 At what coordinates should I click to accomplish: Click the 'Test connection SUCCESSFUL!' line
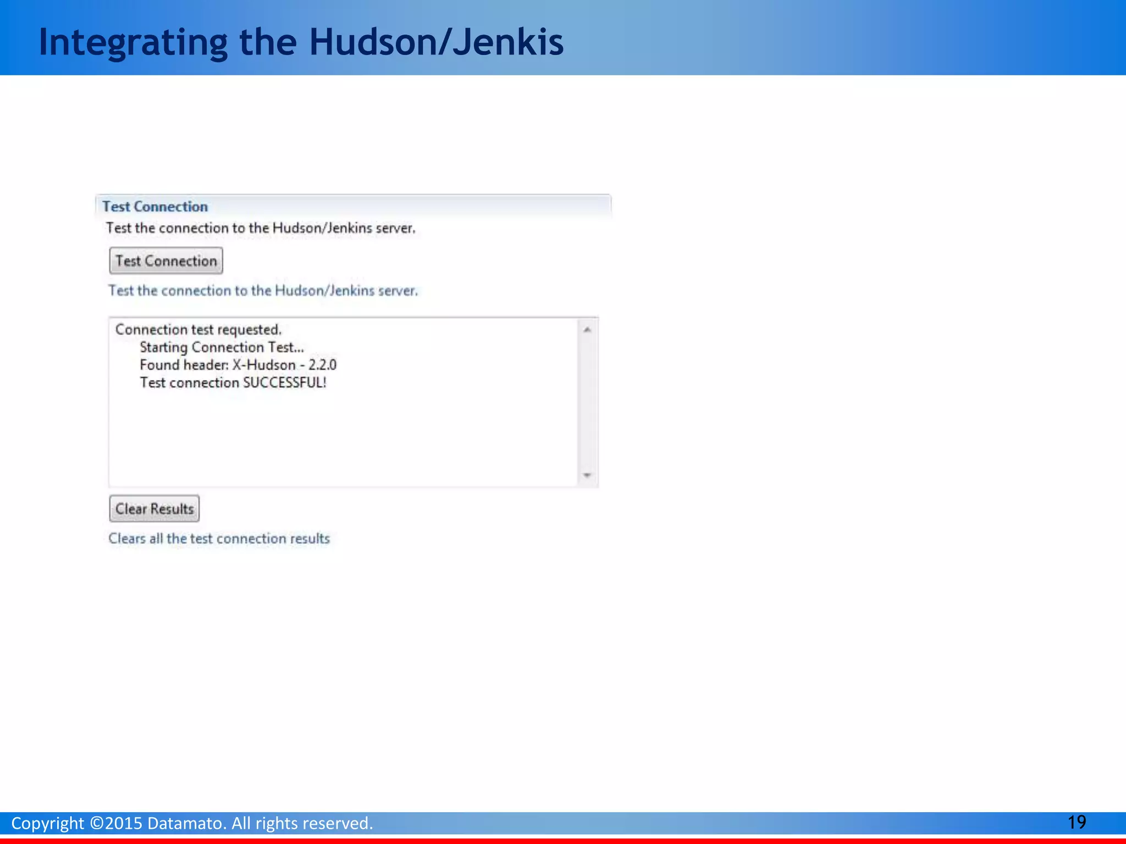click(x=233, y=382)
